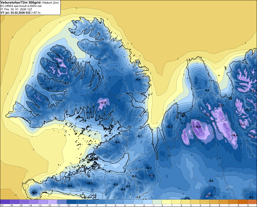Click the legend swatch between 4 and 5
The image size is (257, 207).
(x=205, y=202)
